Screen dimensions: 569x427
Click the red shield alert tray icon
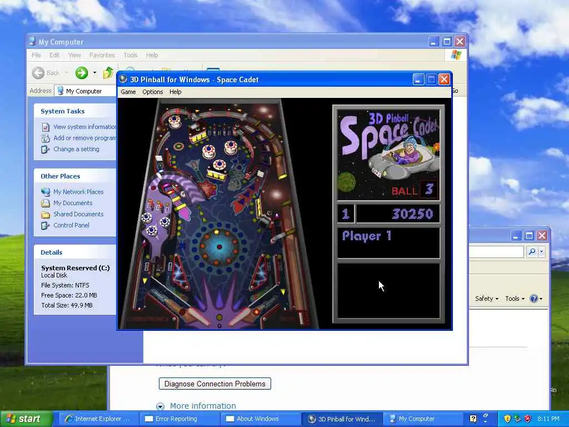click(x=528, y=419)
